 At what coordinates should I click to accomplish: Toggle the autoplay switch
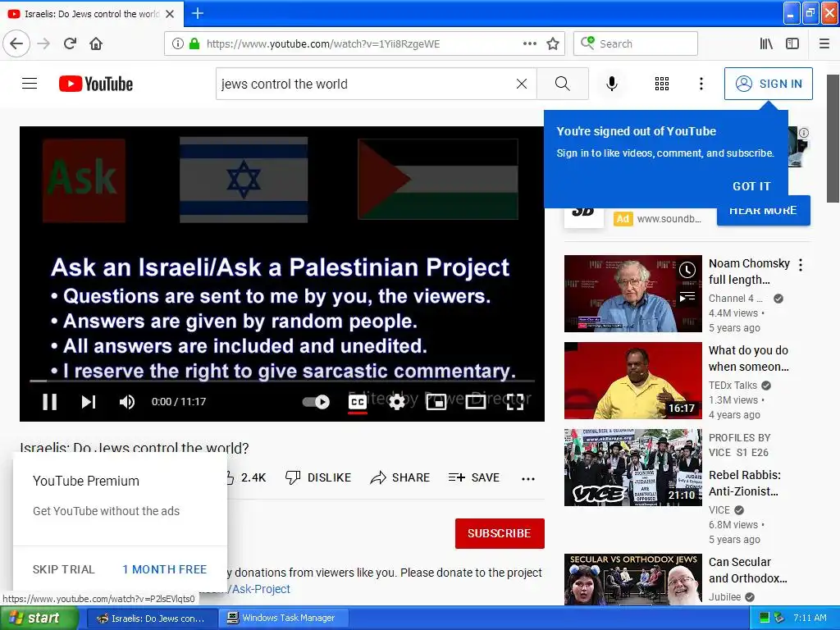(316, 402)
